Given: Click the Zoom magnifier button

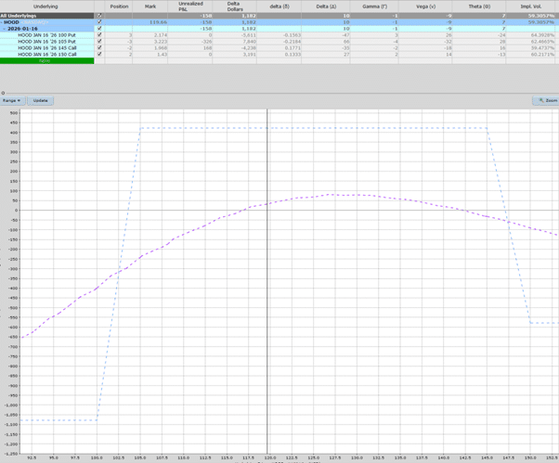Looking at the screenshot, I should point(546,100).
